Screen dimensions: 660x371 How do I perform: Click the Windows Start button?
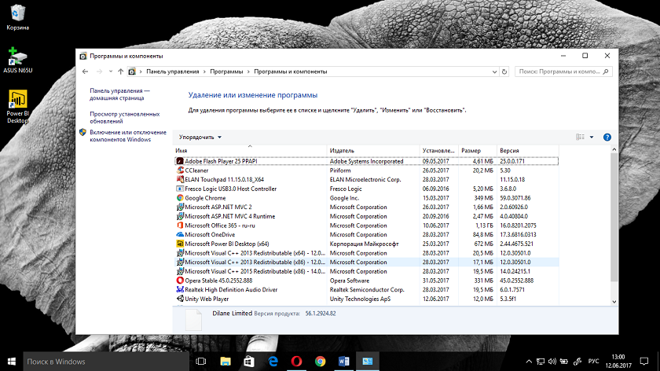click(11, 362)
